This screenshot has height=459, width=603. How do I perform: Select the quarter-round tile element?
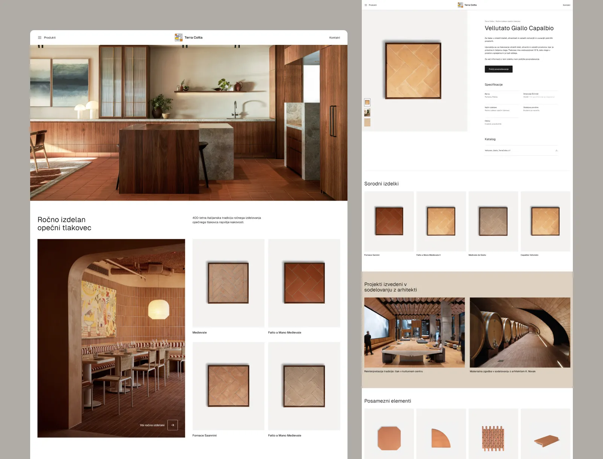pos(441,438)
